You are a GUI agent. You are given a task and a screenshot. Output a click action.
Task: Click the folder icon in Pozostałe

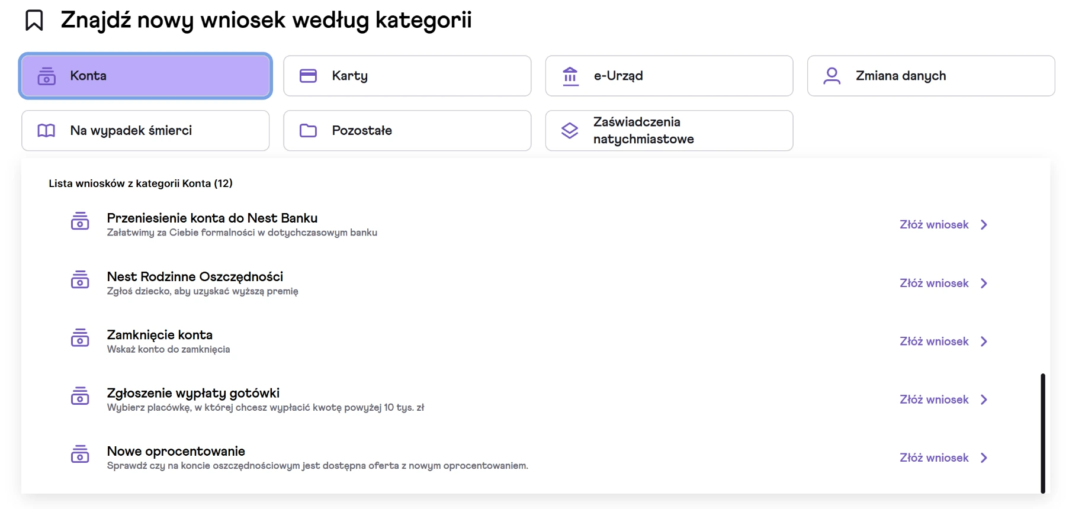point(308,130)
